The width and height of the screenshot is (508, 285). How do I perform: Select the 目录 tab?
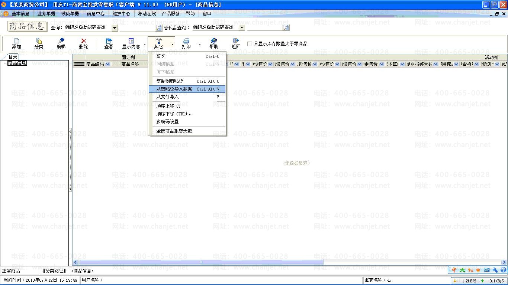coord(13,57)
